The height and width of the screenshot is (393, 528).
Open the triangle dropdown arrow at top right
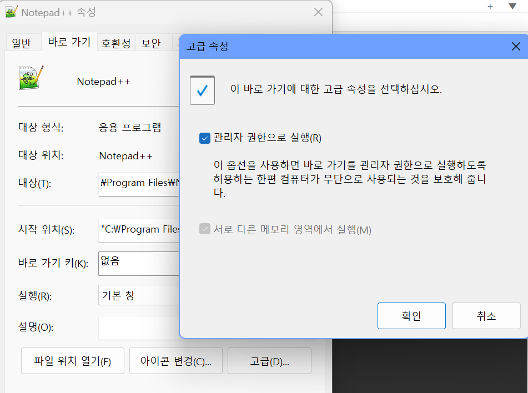point(512,6)
